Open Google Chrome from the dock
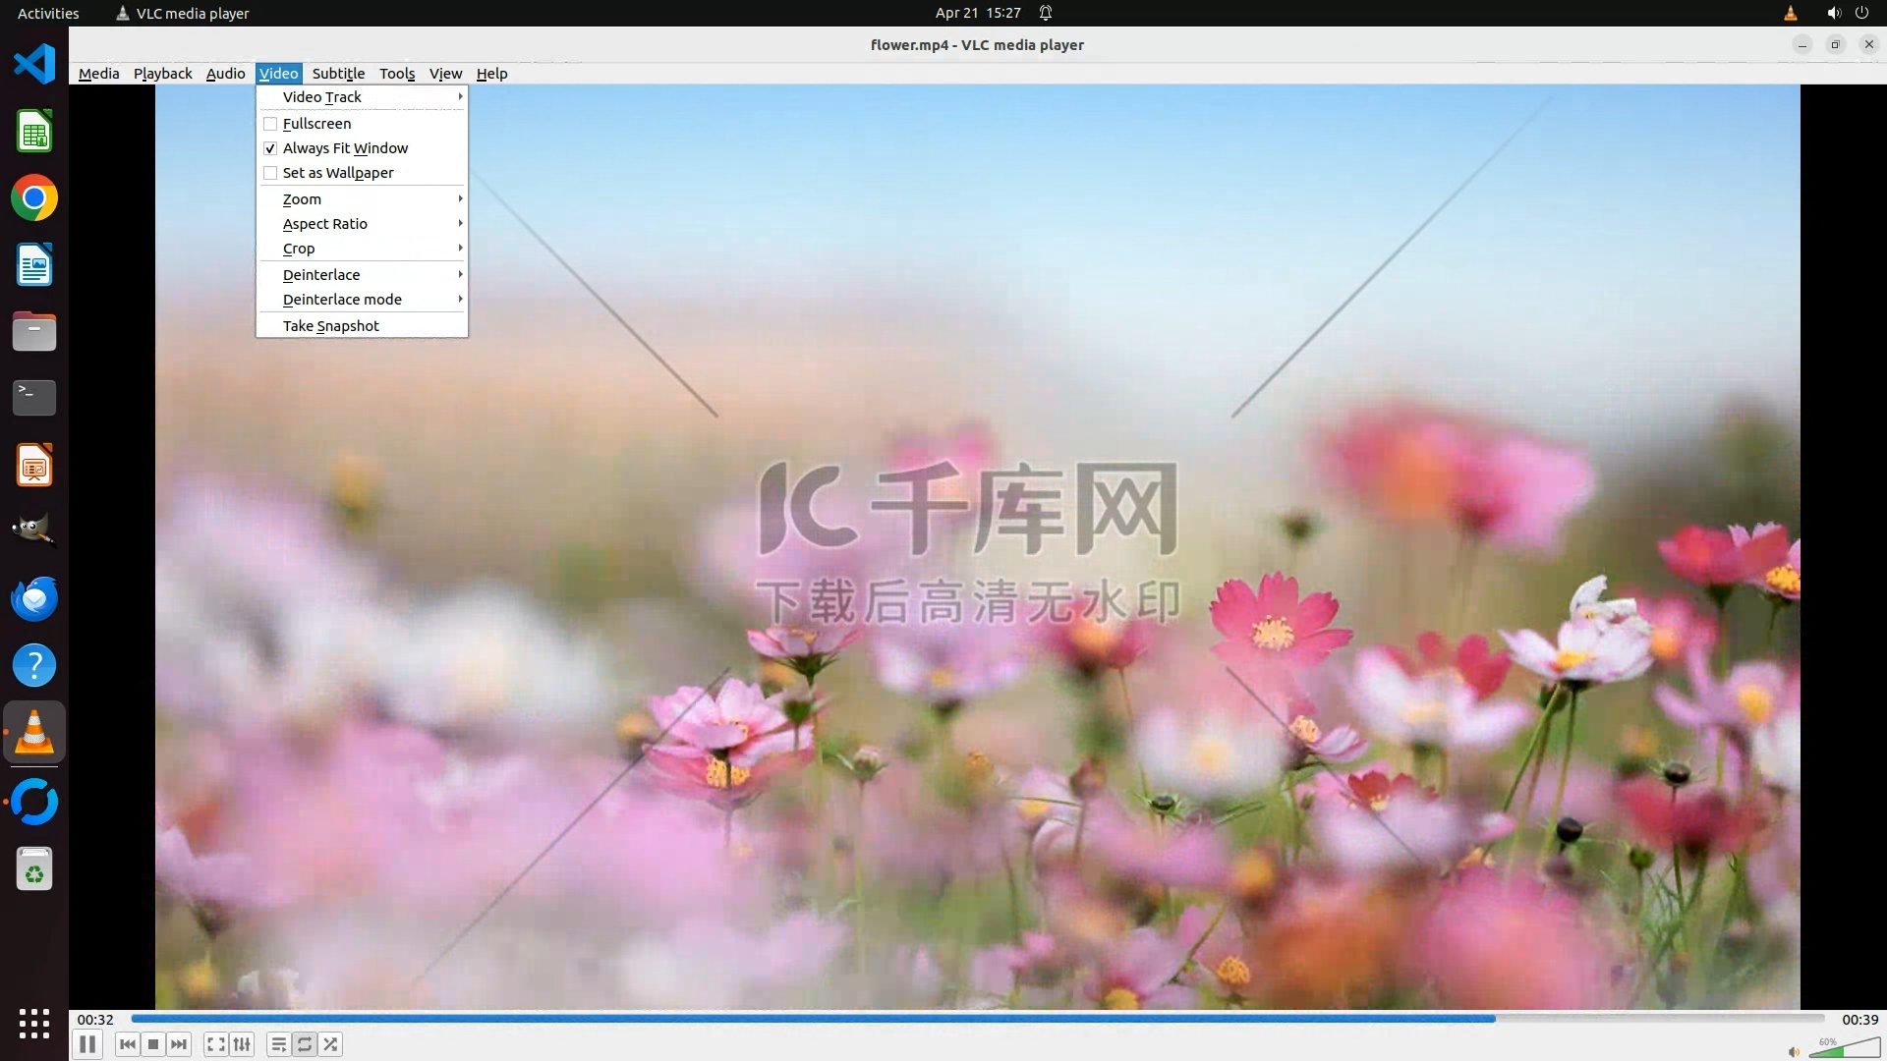 [x=34, y=198]
